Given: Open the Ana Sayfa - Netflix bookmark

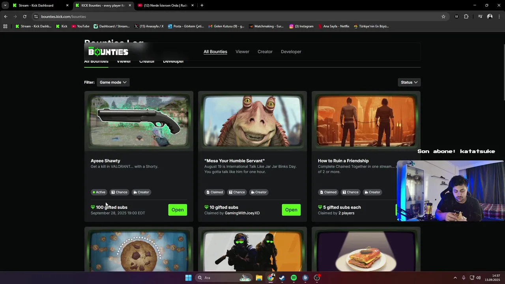Looking at the screenshot, I should pyautogui.click(x=334, y=26).
